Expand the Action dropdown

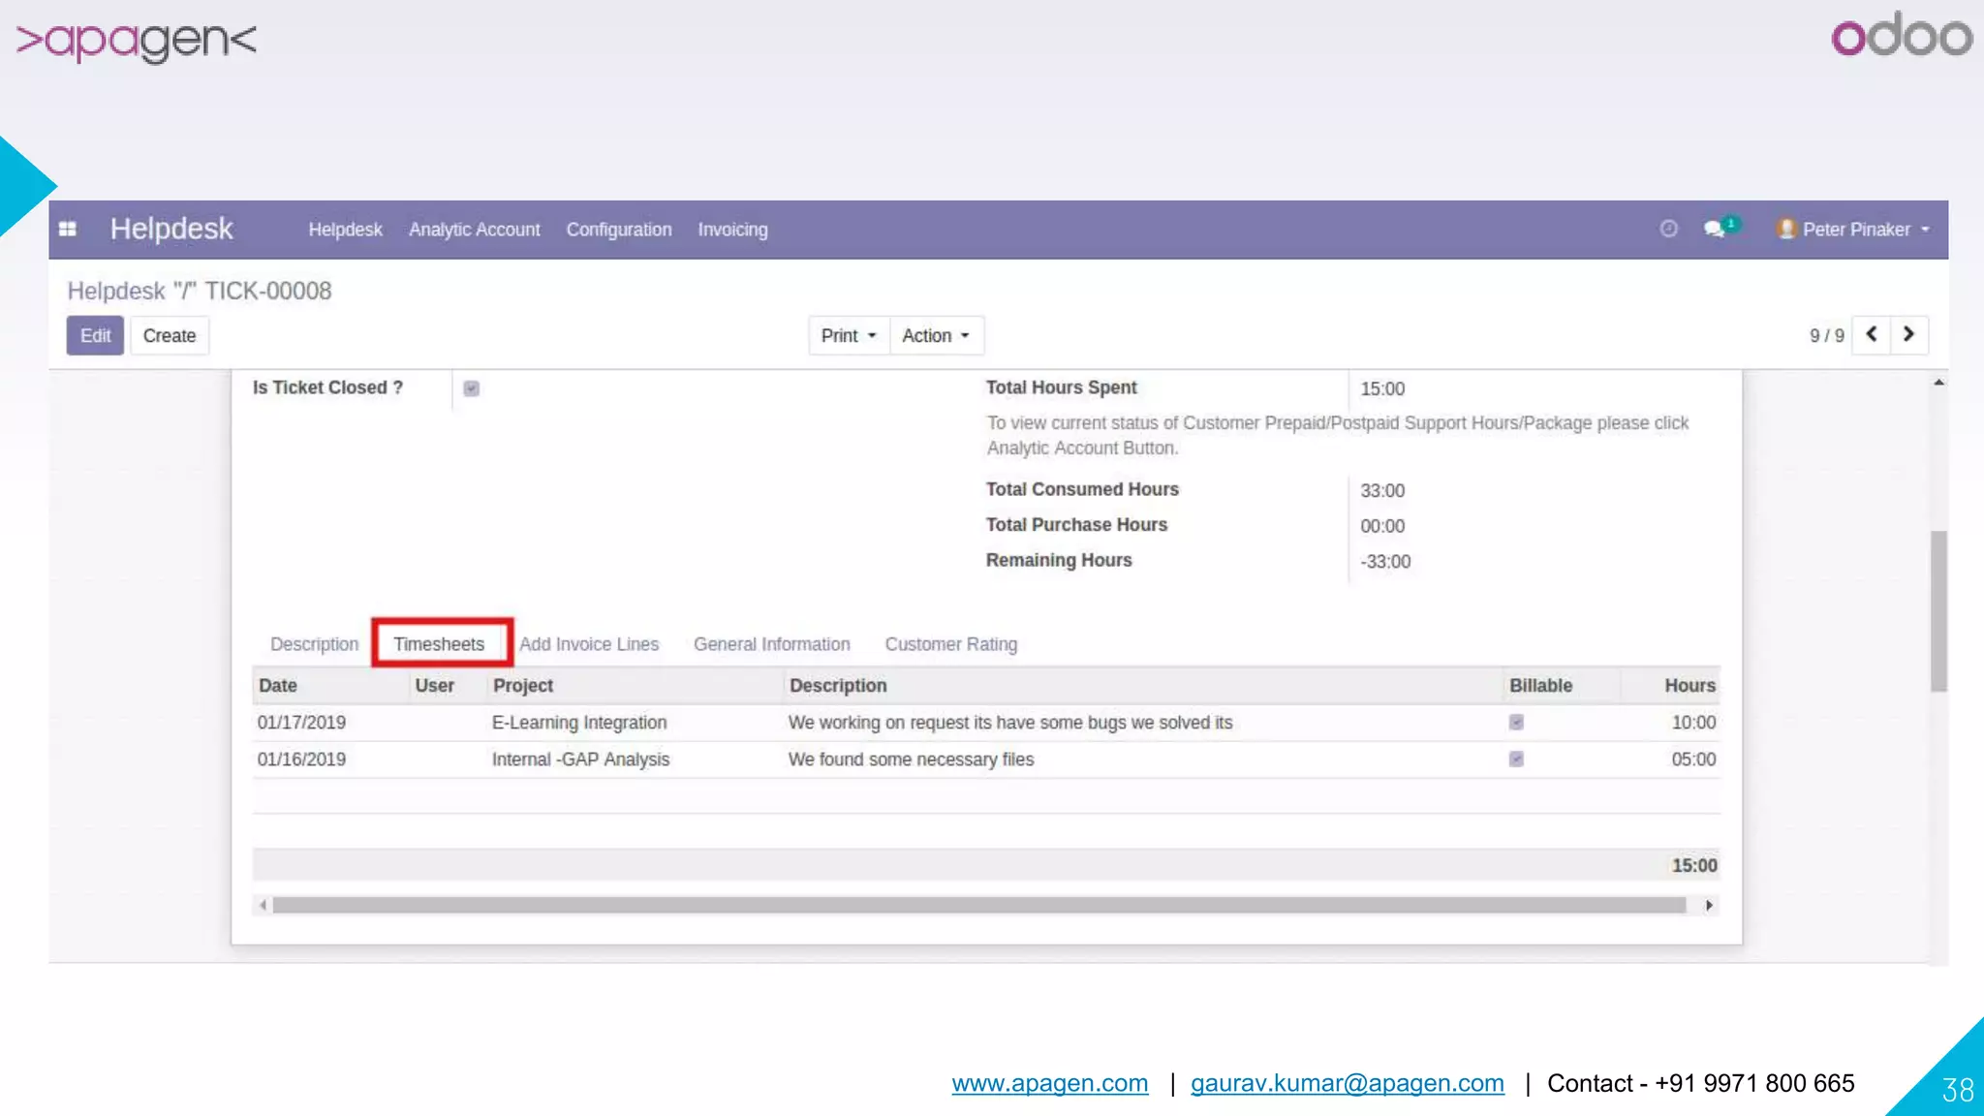coord(936,335)
